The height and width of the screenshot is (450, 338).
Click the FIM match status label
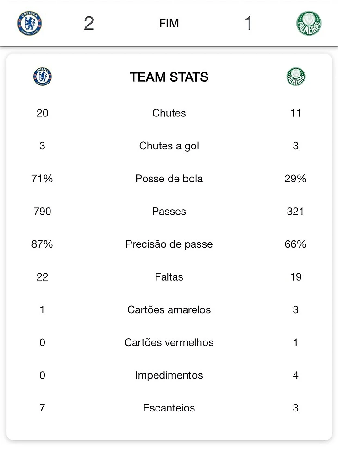[169, 24]
